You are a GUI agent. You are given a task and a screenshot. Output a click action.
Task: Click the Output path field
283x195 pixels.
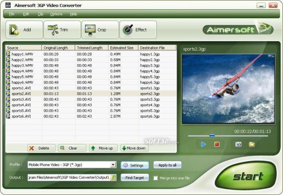coord(69,178)
